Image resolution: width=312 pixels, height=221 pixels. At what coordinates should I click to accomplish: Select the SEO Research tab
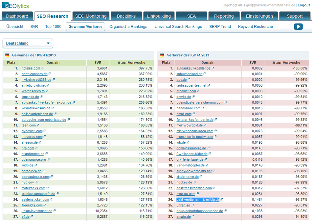pyautogui.click(x=53, y=16)
